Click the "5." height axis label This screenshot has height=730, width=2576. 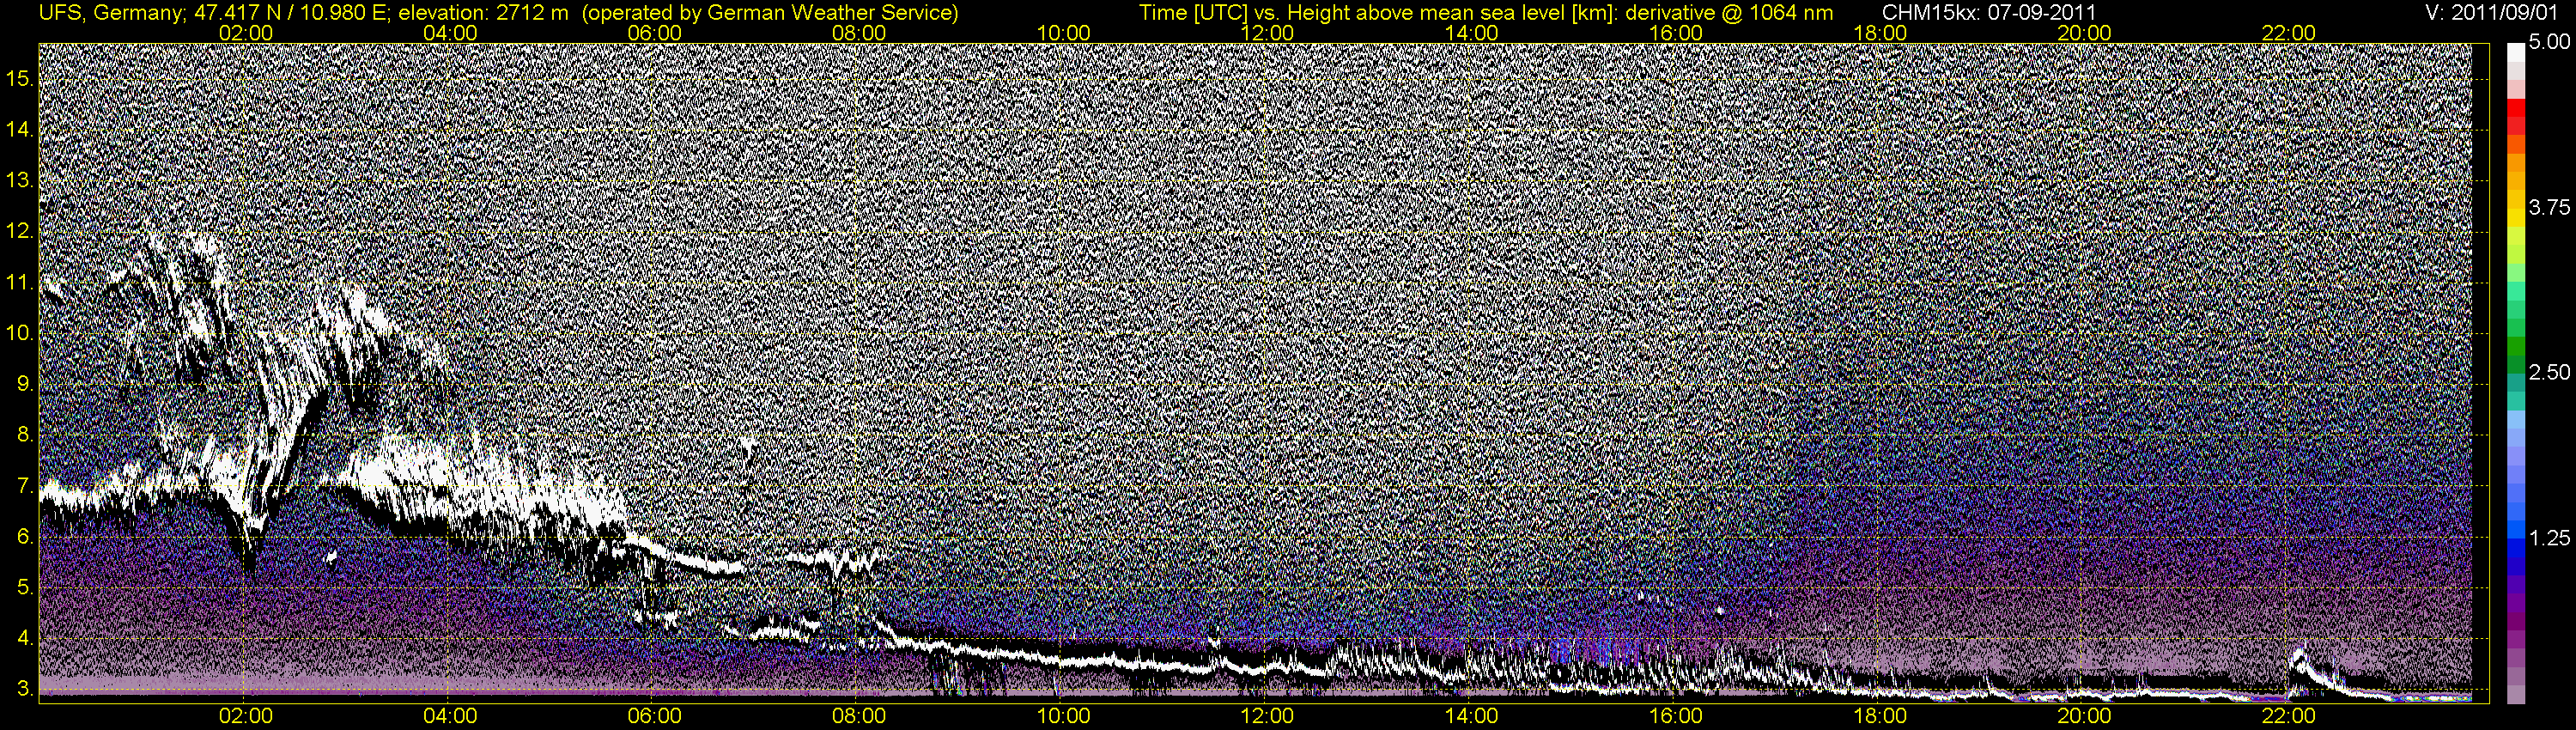pyautogui.click(x=25, y=588)
